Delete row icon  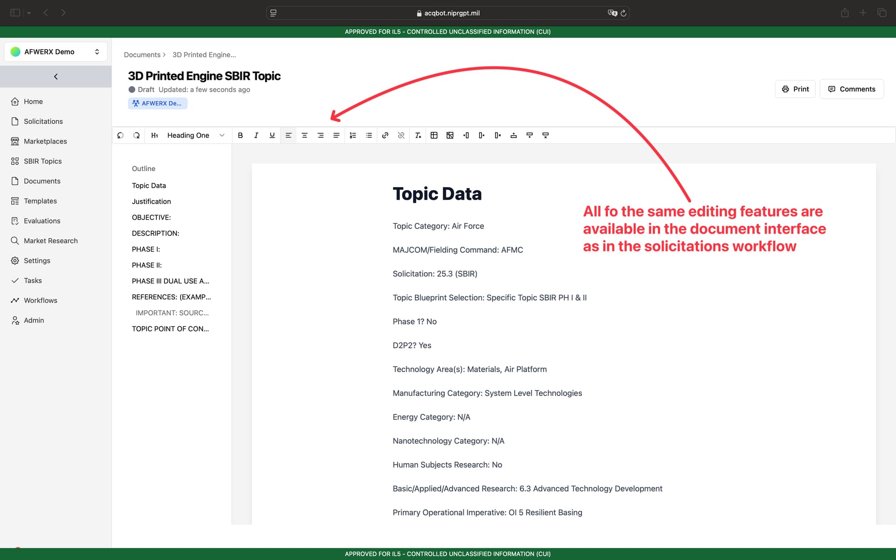546,135
